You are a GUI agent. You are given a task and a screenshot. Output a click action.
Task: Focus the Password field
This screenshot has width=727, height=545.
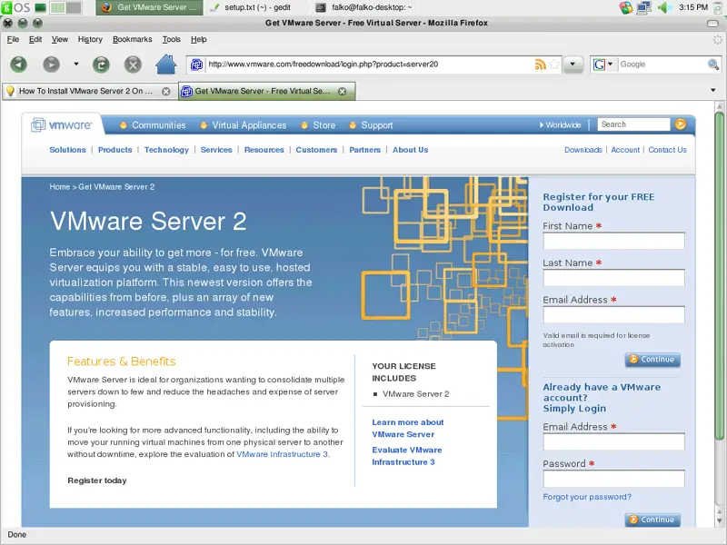613,479
